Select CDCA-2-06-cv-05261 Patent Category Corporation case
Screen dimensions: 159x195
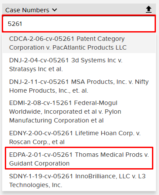coord(79,43)
